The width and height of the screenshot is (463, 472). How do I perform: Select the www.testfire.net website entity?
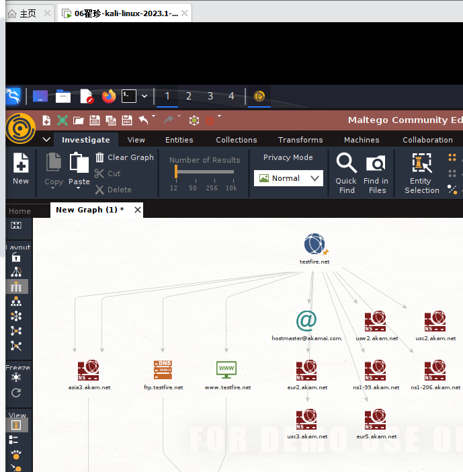[227, 375]
